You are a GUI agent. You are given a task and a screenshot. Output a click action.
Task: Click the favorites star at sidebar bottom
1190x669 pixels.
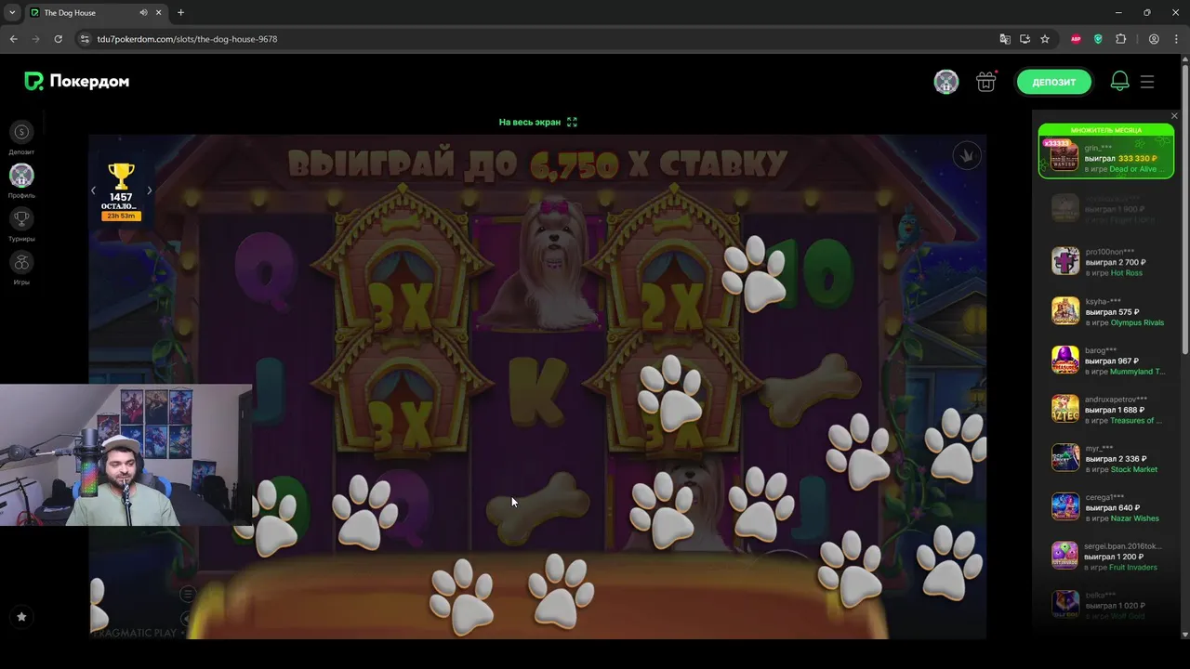tap(21, 616)
